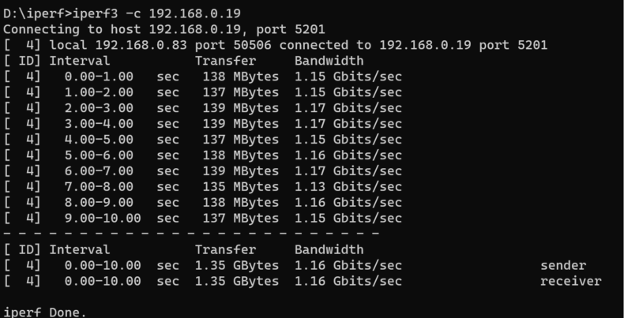624x318 pixels.
Task: Click the 'Connecting to host' line
Action: tap(164, 29)
